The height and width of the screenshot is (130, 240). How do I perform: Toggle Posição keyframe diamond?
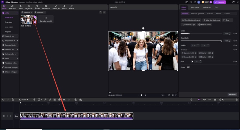tap(235, 45)
